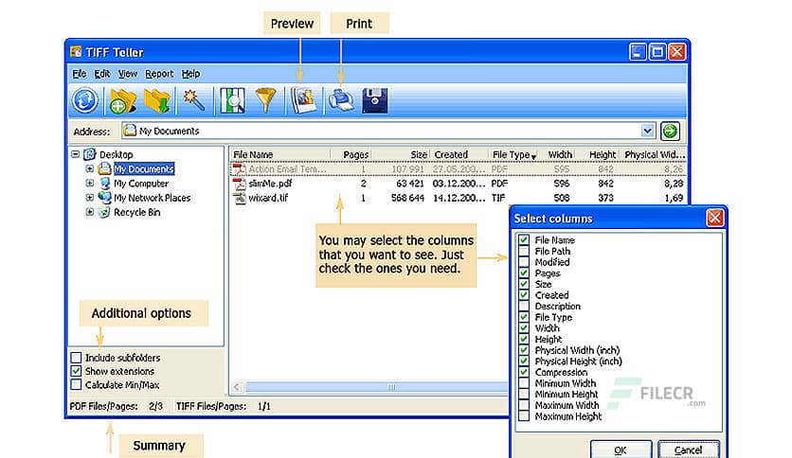Click the blue refresh globe toolbar icon
This screenshot has height=458, width=792.
(85, 100)
